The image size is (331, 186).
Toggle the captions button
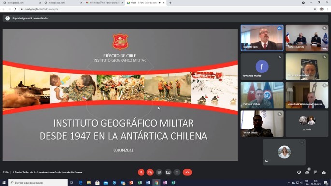[x=159, y=172]
